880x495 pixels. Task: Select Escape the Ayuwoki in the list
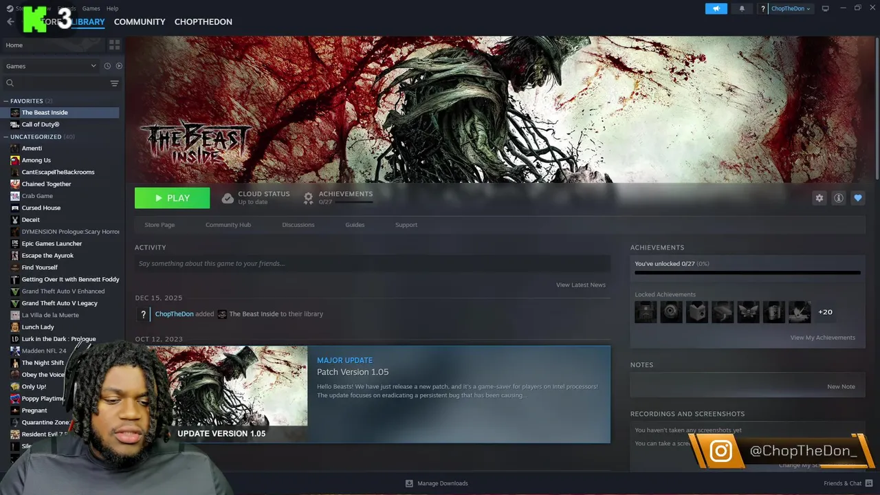coord(47,256)
